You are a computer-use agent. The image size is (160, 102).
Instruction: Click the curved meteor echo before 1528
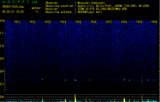(x=124, y=80)
